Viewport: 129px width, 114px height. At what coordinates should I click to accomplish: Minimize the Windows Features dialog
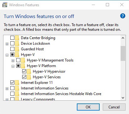click(x=93, y=5)
